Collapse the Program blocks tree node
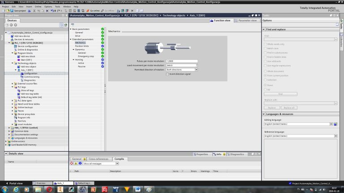The width and height of the screenshot is (344, 193). (x=13, y=53)
